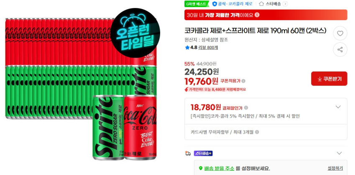355x175 pixels.
Task: Click info icon next to 무이자할부 text
Action: pyautogui.click(x=257, y=132)
